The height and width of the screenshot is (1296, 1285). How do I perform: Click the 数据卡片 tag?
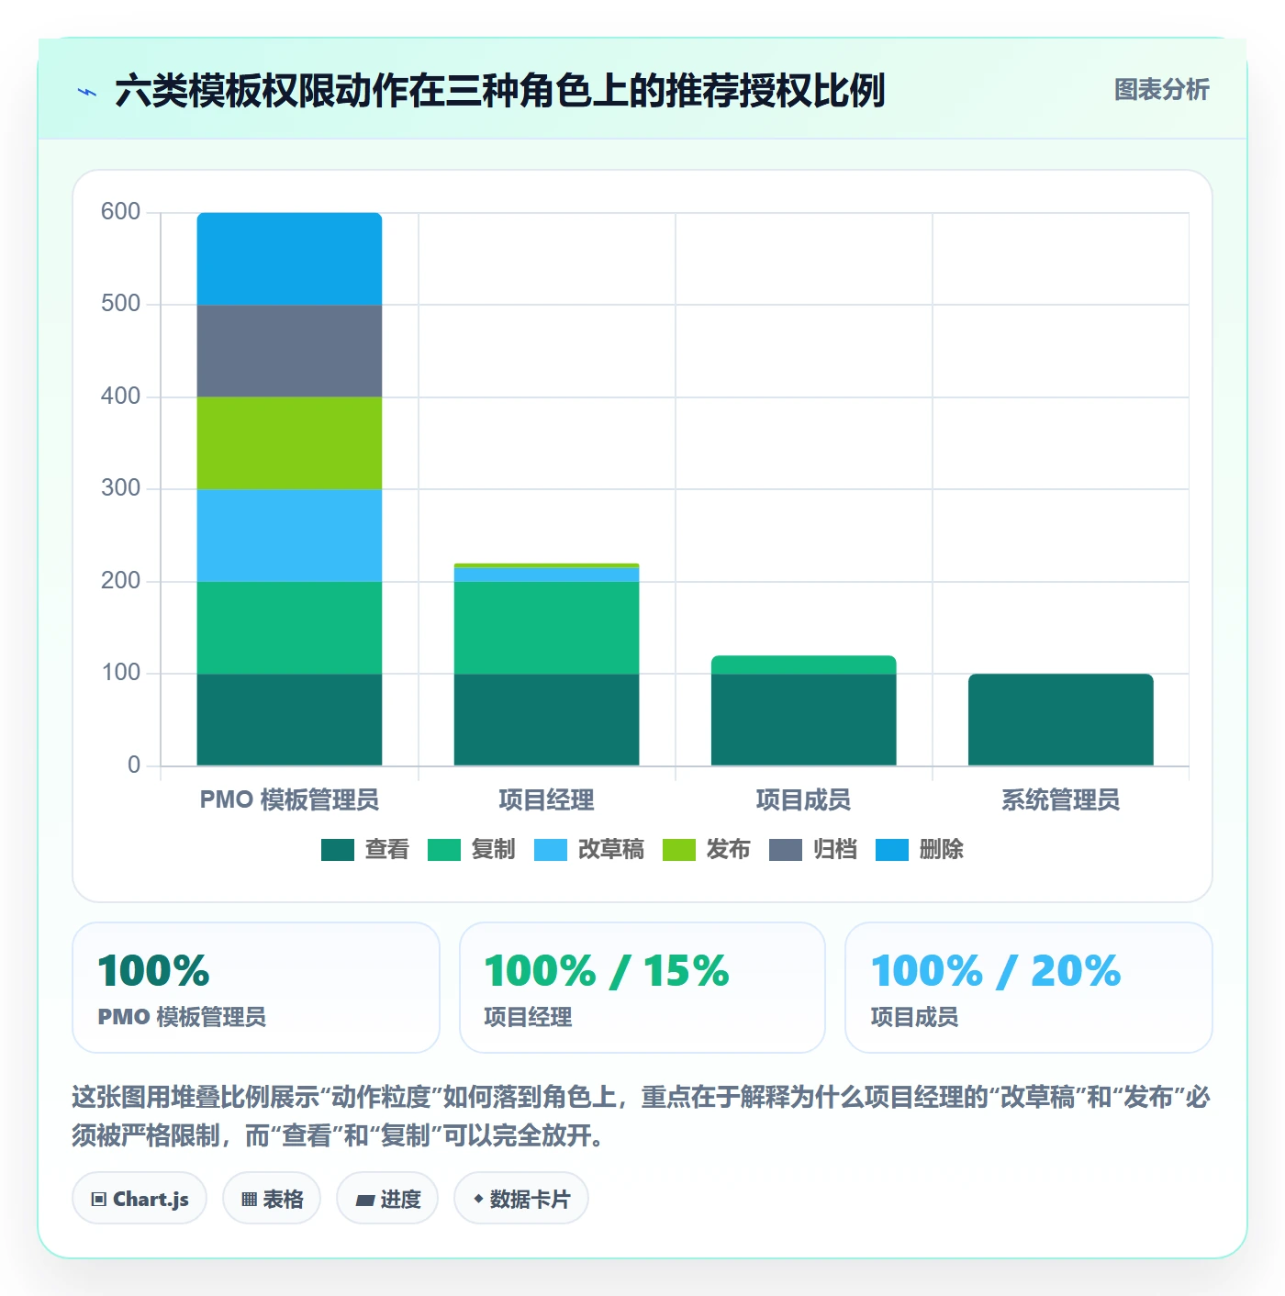(520, 1199)
